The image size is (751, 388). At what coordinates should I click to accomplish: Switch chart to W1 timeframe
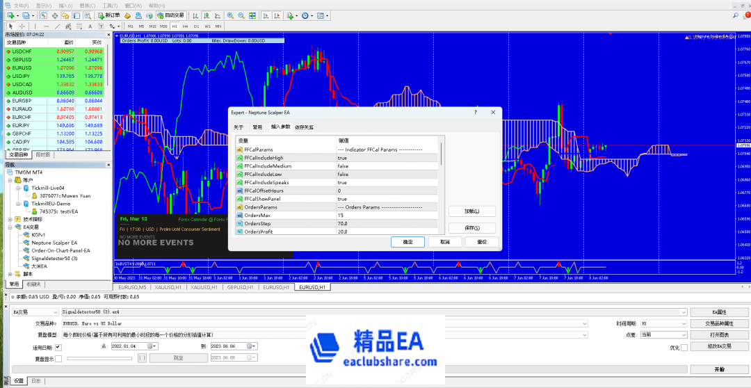pos(207,26)
